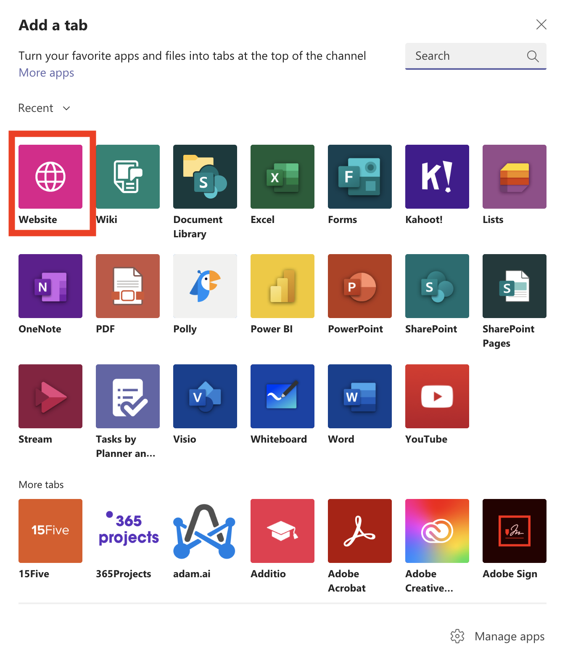Add the 15Five app
The image size is (565, 658).
[50, 531]
